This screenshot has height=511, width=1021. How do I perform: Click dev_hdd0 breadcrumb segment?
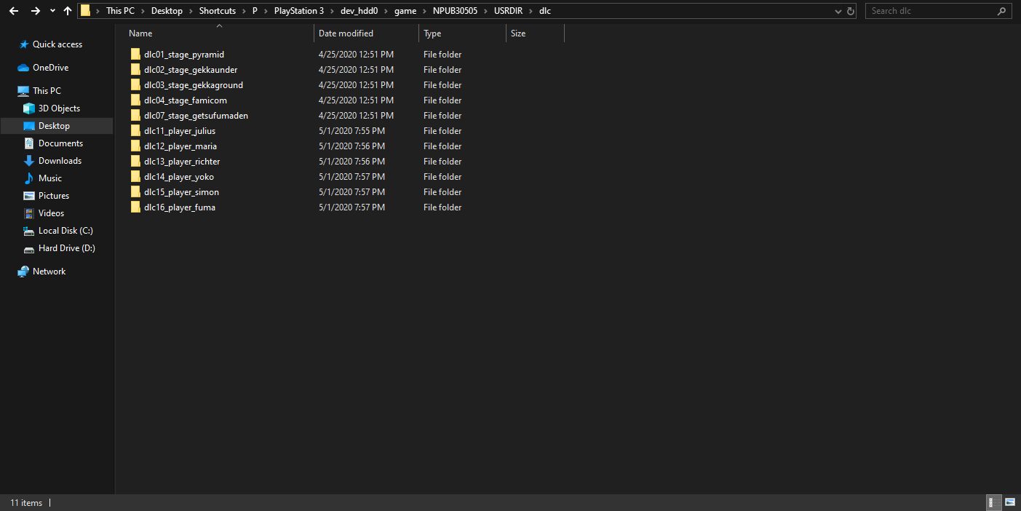(x=360, y=11)
